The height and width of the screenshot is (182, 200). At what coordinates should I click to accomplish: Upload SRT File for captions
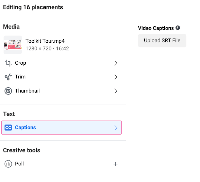162,41
